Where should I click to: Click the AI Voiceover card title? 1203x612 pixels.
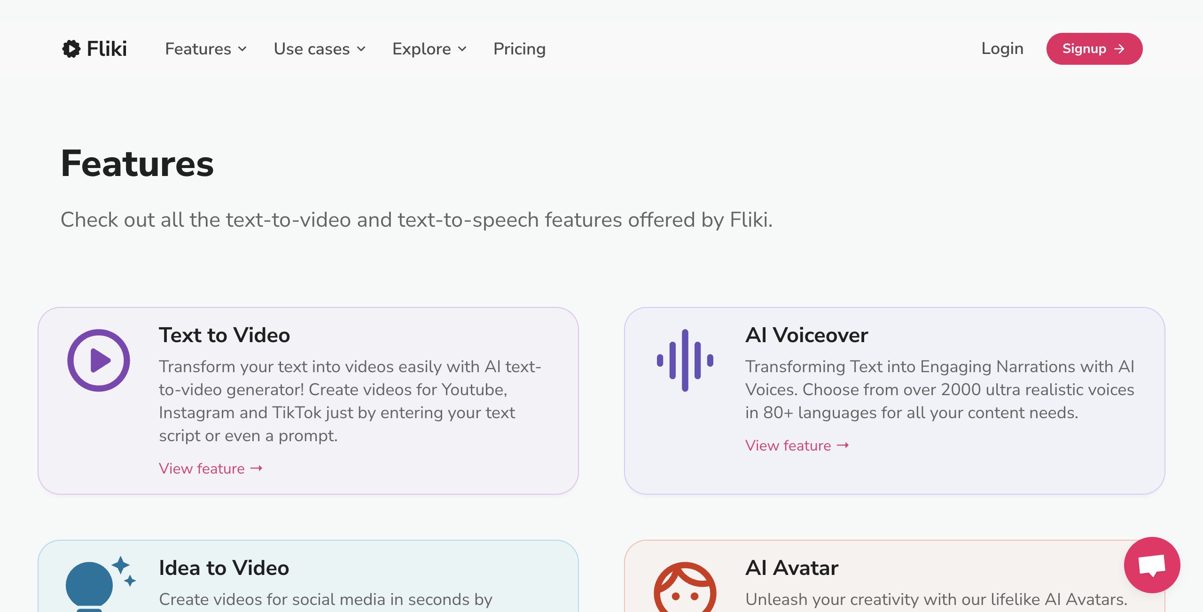[x=806, y=335]
